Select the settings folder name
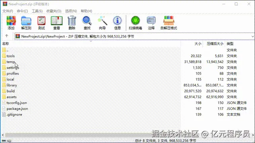255x143 pixels. (x=13, y=68)
